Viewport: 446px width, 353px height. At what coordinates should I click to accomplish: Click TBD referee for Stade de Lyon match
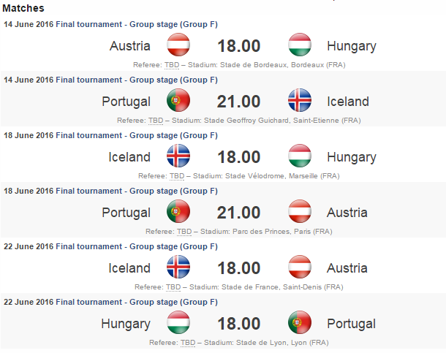187,343
